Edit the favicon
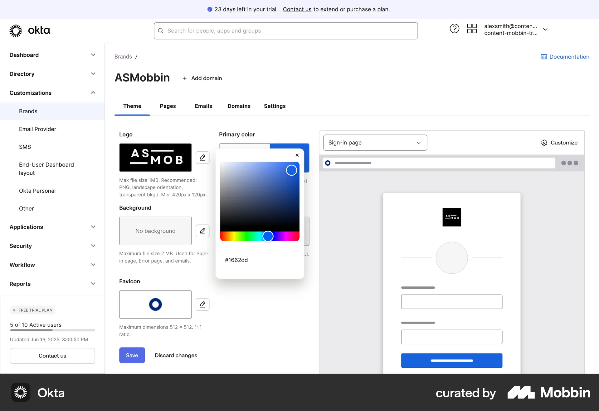The image size is (599, 411). pos(202,304)
